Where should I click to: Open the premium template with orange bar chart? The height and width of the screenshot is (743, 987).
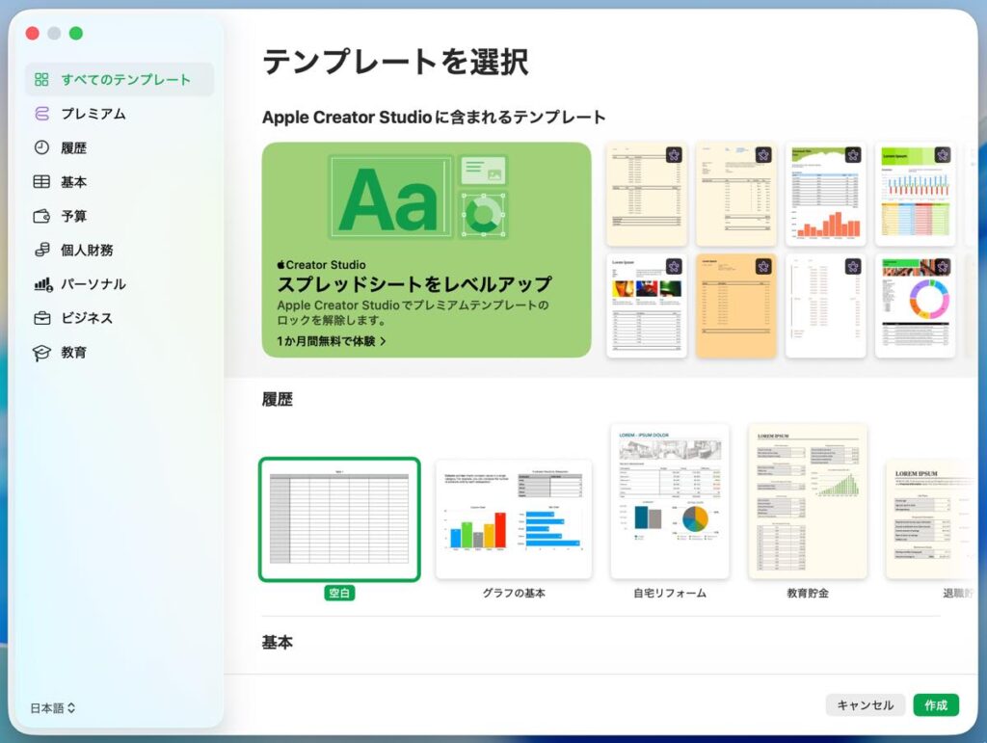point(825,194)
